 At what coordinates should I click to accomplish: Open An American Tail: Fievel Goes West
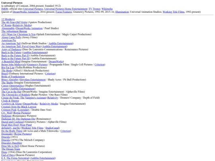(x=21, y=47)
